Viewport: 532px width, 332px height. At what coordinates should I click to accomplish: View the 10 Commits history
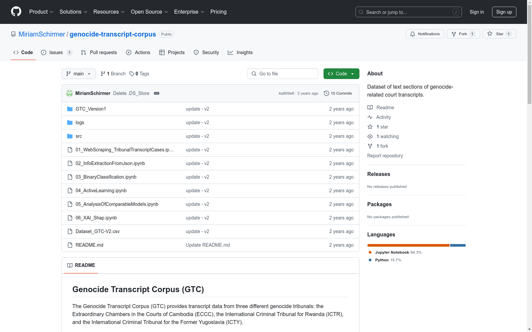(x=338, y=93)
